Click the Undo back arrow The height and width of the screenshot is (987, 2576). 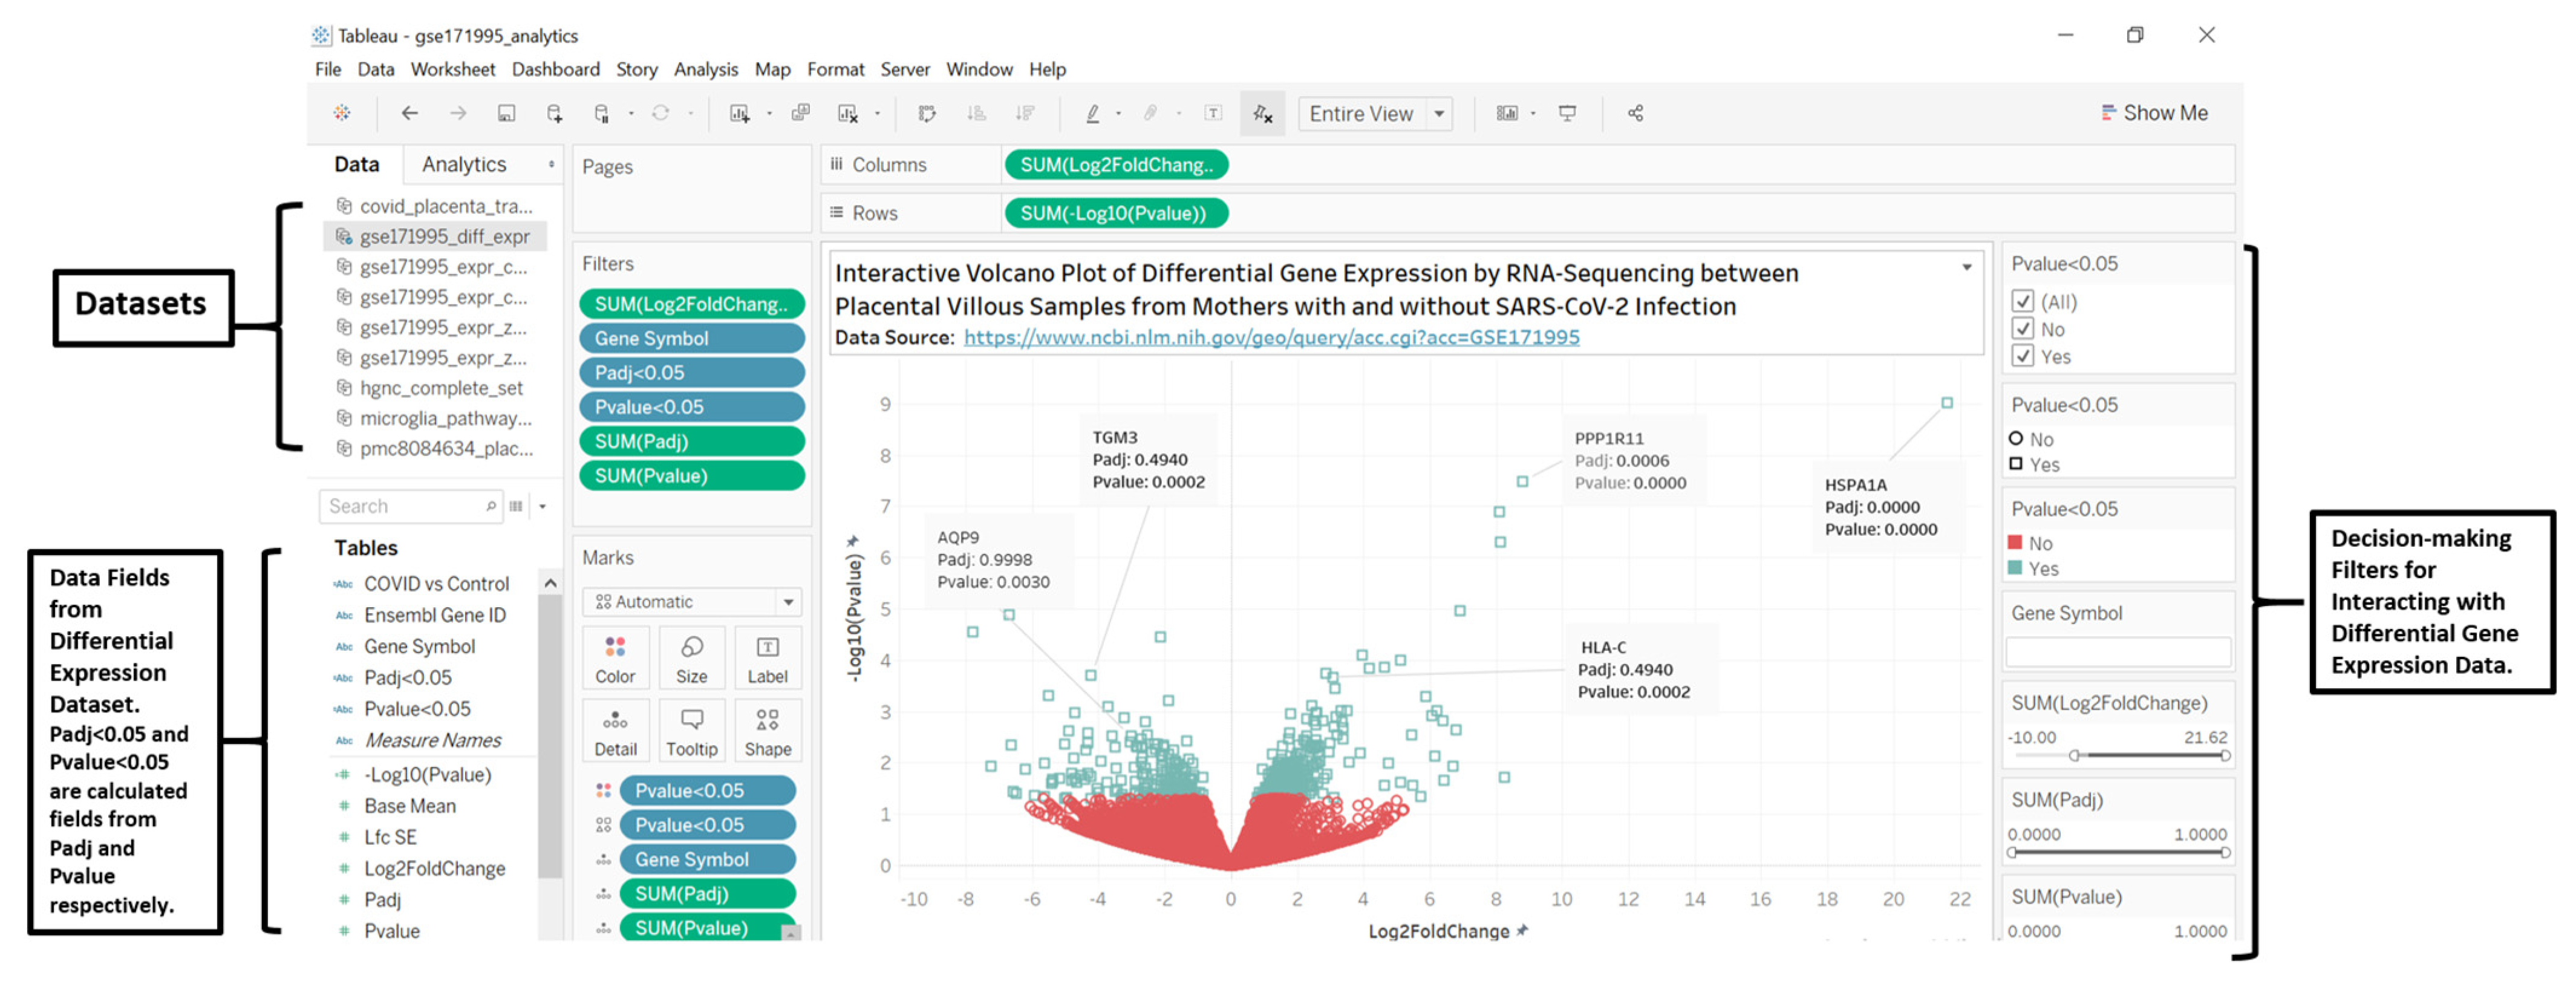tap(409, 113)
